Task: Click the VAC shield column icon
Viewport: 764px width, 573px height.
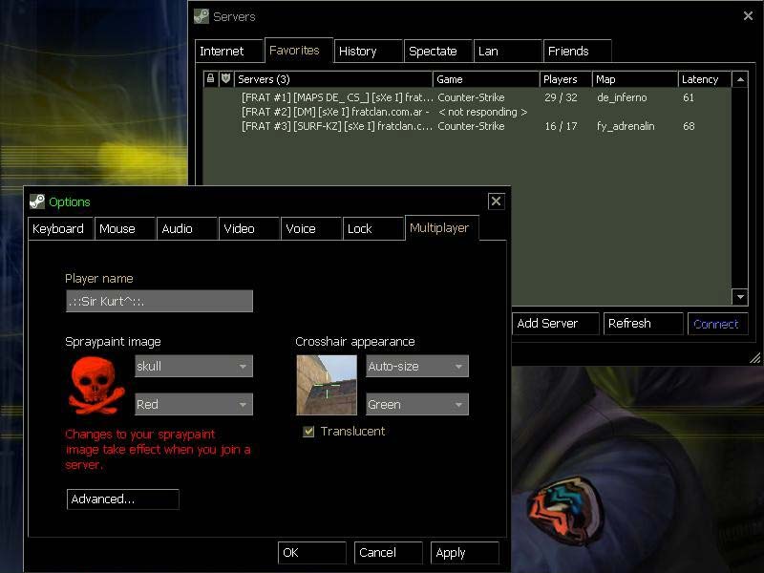Action: pyautogui.click(x=225, y=79)
